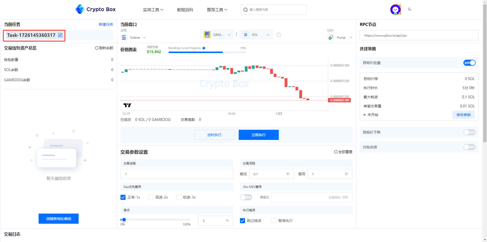
Task: Click 全部重置 to reset settings
Action: (x=343, y=152)
